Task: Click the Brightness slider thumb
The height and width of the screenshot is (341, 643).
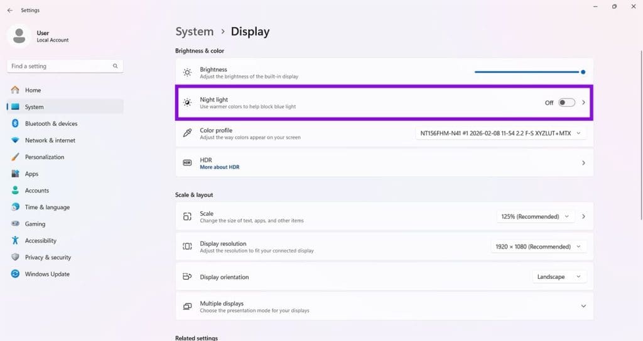Action: (x=583, y=72)
